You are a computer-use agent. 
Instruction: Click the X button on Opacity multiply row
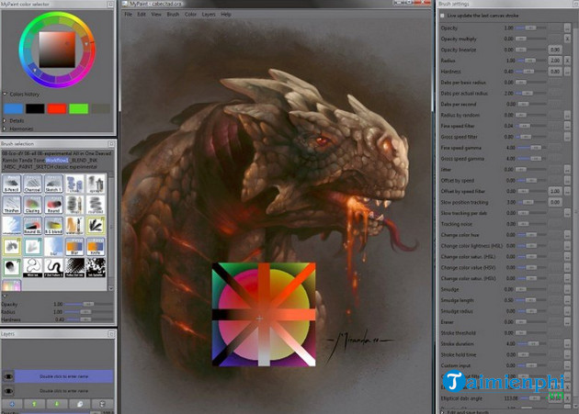pos(568,39)
